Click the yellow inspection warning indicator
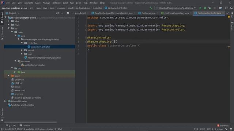Viewport: 234px width, 131px height. point(229,17)
